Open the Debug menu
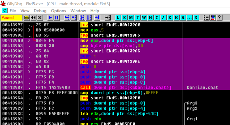Screen dimensions: 230x125 coord(40,11)
